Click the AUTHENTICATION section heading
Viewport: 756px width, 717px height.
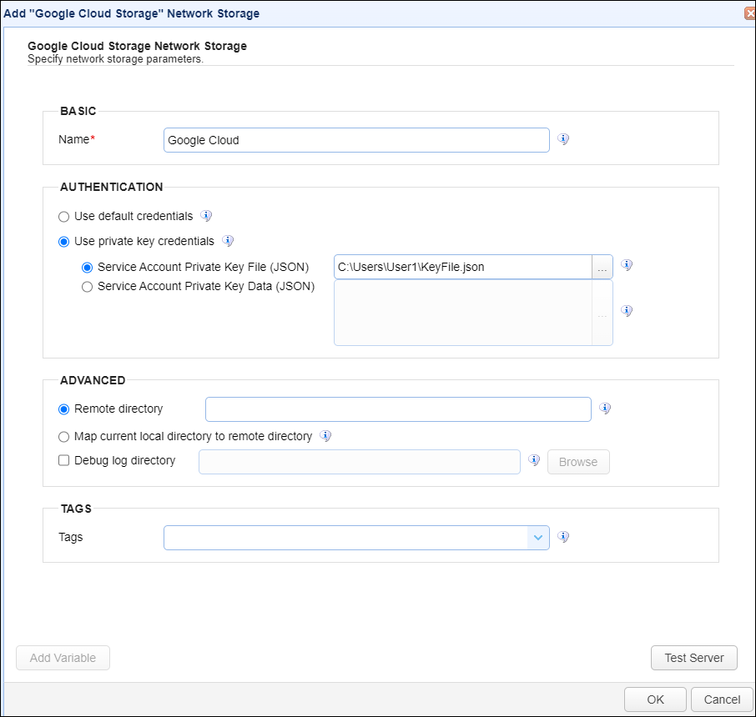click(x=111, y=187)
